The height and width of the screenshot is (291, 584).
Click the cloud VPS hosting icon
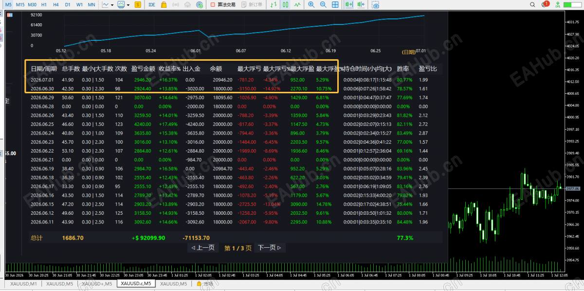pos(188,4)
